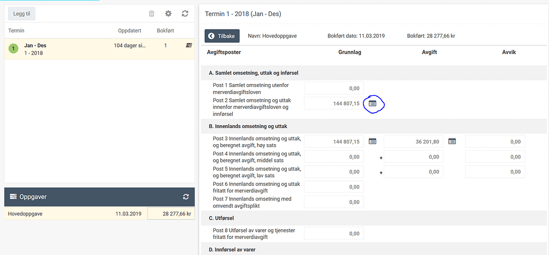Open settings with the gear icon
Screen dimensions: 549x255
click(168, 14)
